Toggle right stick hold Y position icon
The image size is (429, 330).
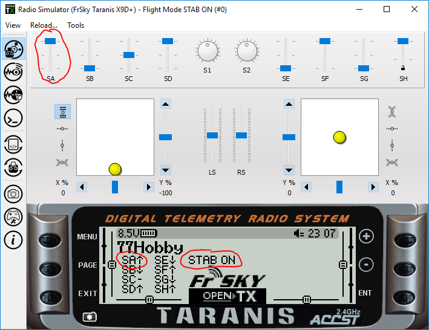point(392,146)
